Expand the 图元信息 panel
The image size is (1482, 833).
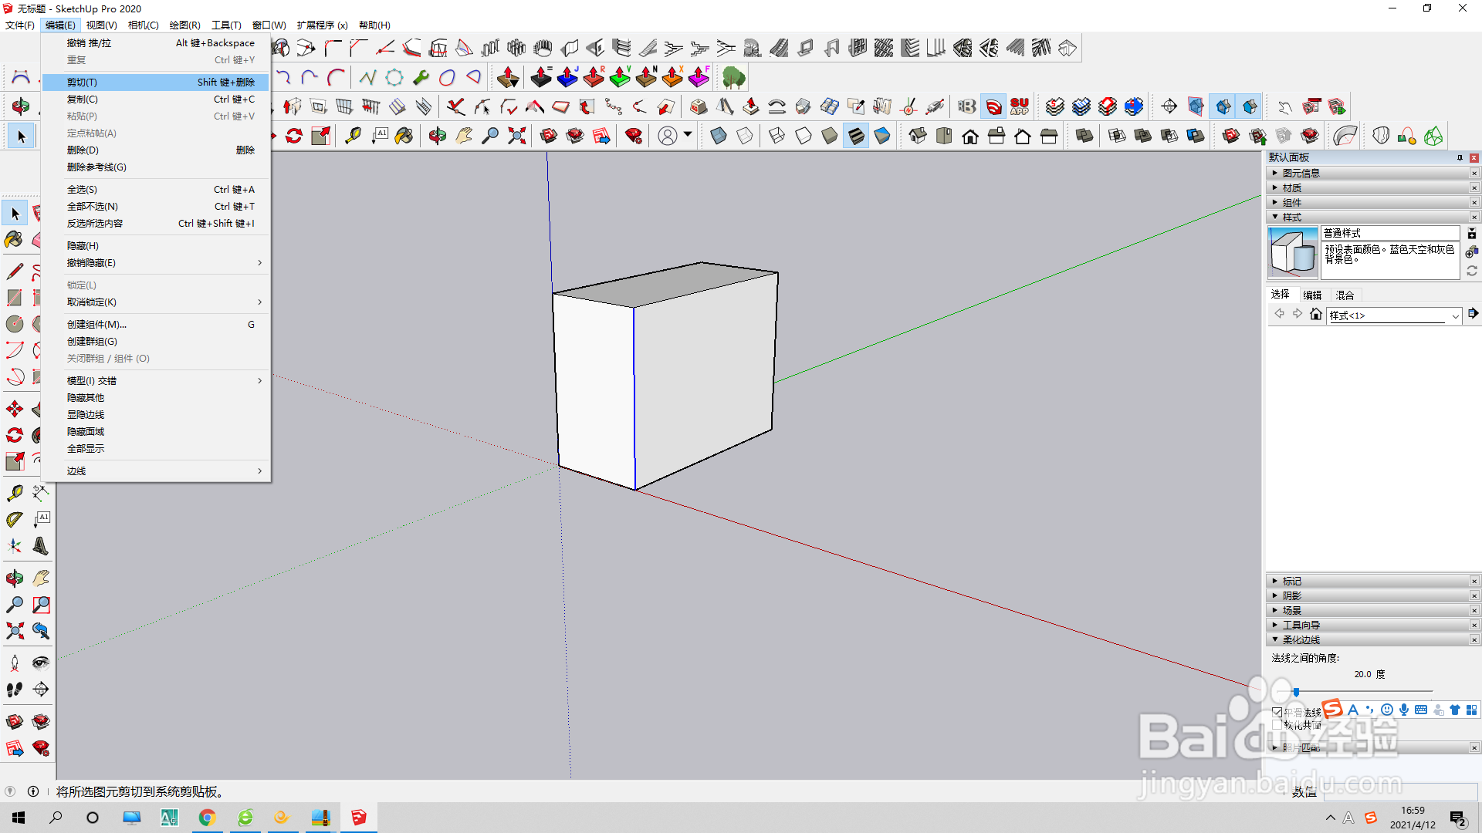[1301, 173]
